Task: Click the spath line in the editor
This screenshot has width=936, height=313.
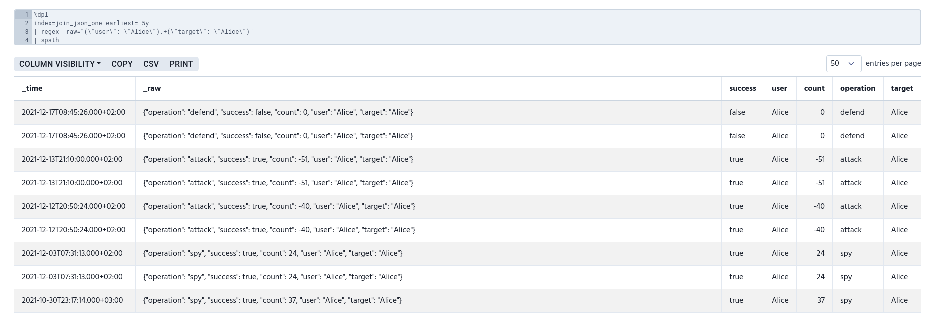Action: [x=50, y=40]
